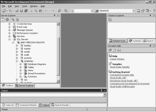Open the solution configuration dropdown arrow
The image size is (156, 112).
92,11
